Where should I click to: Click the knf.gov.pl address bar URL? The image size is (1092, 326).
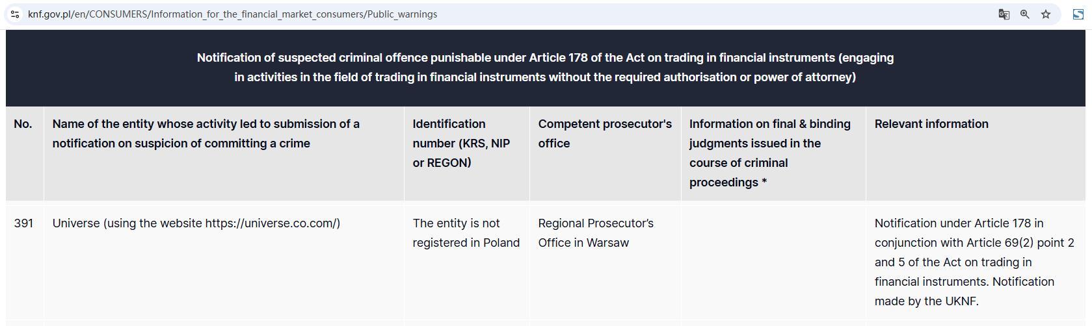tap(232, 14)
